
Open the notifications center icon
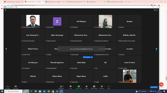(x=164, y=91)
